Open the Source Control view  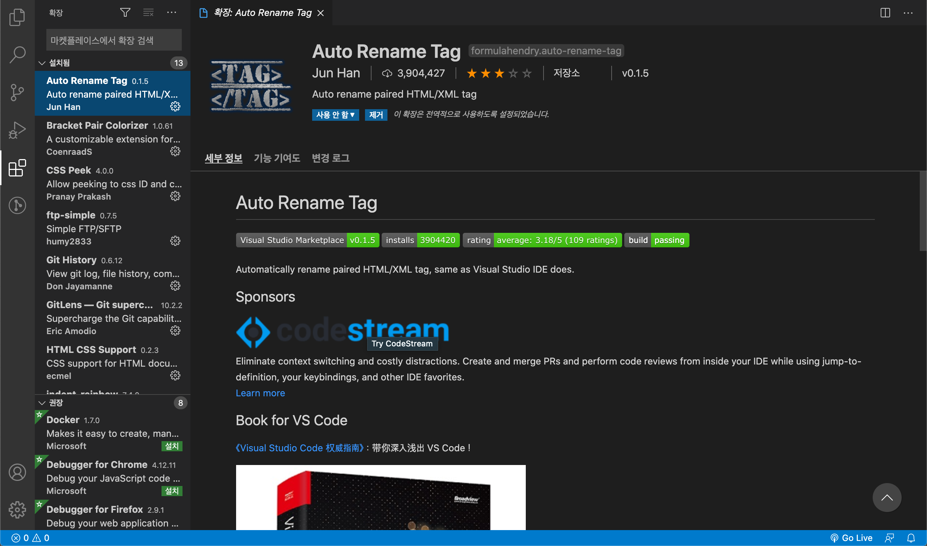17,92
